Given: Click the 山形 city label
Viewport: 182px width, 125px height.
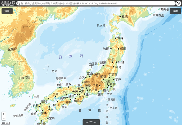Looking at the screenshot, I should pyautogui.click(x=111, y=59).
